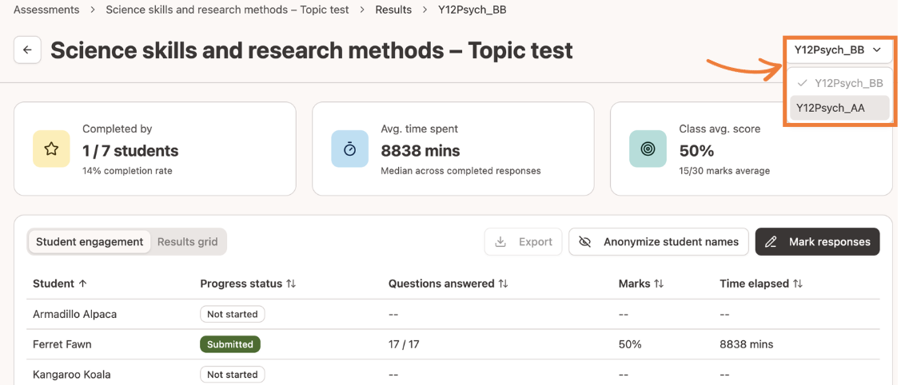The width and height of the screenshot is (905, 385).
Task: Click the Export button
Action: pyautogui.click(x=524, y=242)
